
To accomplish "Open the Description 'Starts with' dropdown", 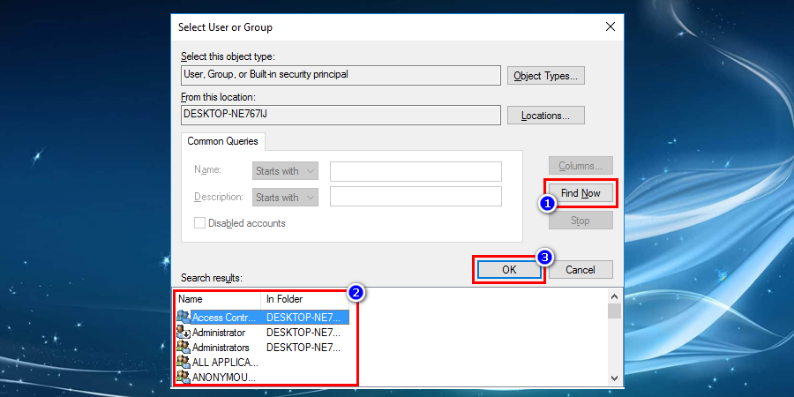I will coord(285,197).
